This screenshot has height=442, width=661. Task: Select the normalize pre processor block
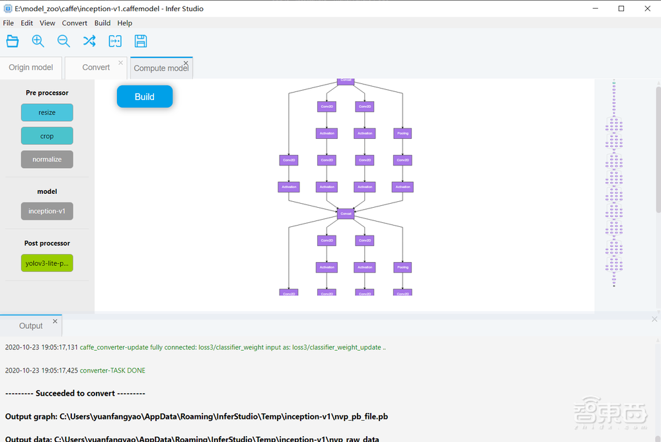point(47,159)
